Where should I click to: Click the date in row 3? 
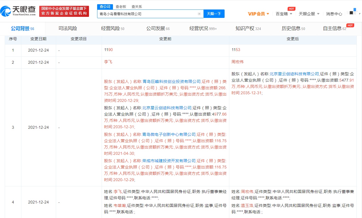[x=38, y=127]
